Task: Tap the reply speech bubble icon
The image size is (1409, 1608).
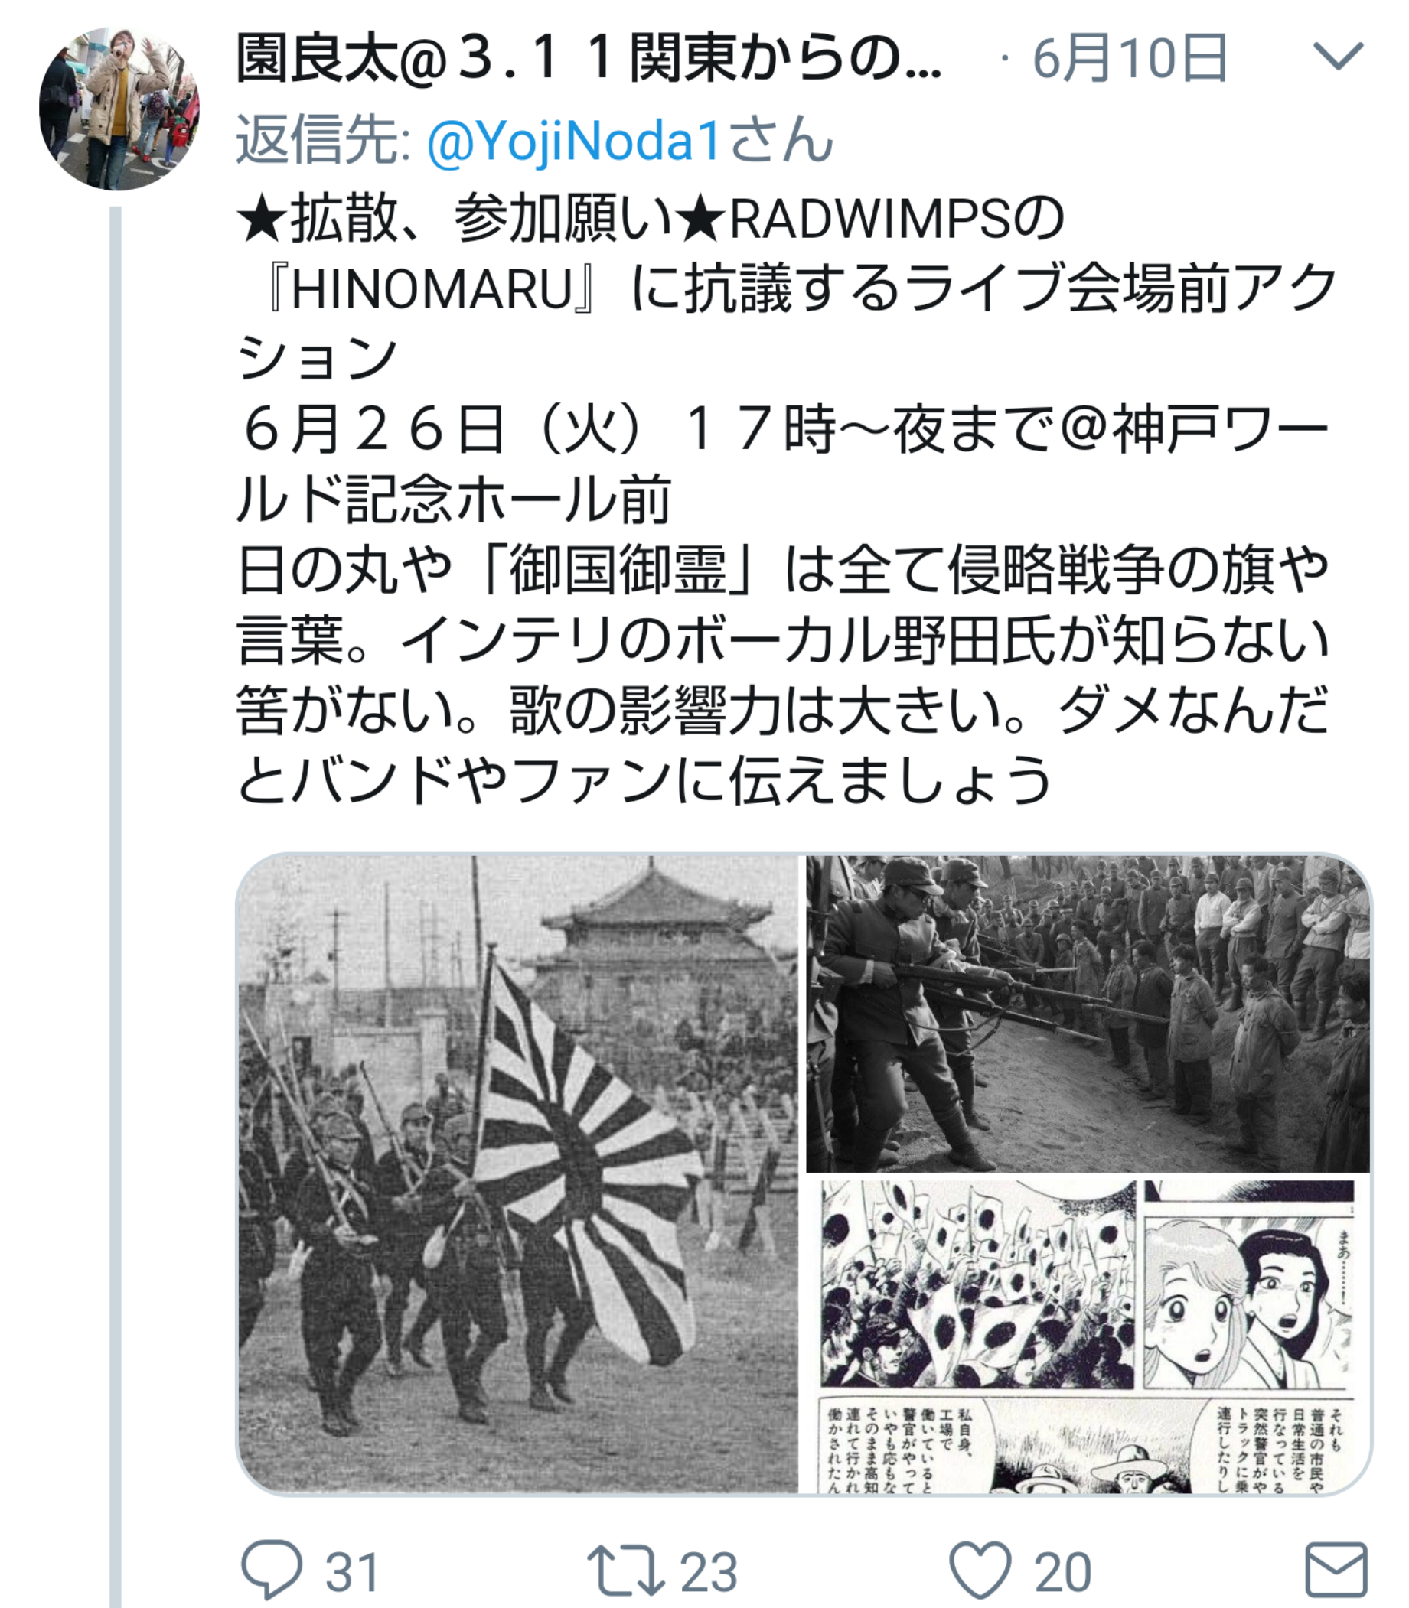Action: 271,1571
